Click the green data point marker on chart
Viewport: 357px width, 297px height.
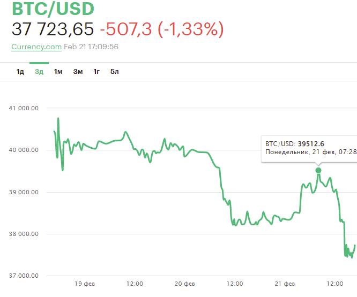tap(318, 170)
